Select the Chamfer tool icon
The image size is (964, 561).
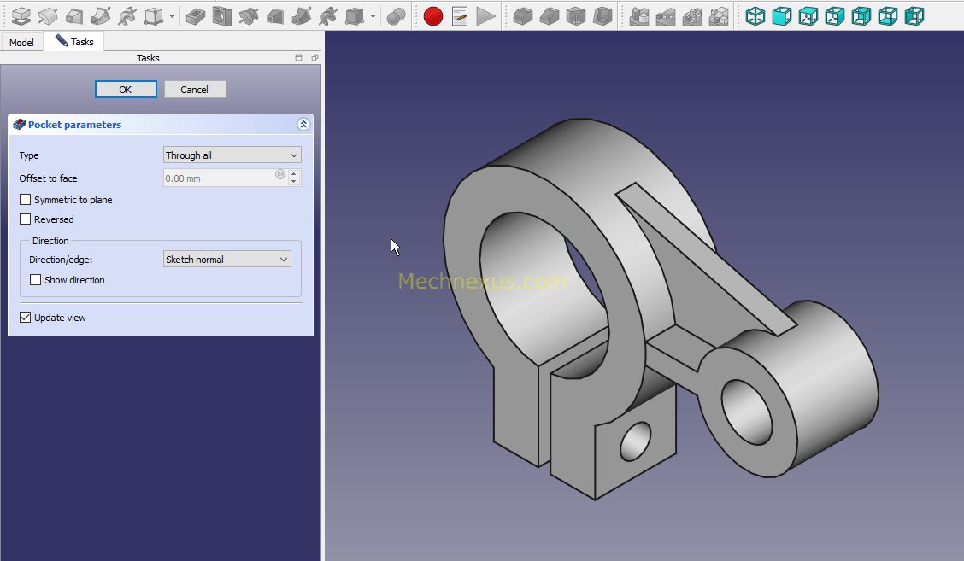click(550, 15)
